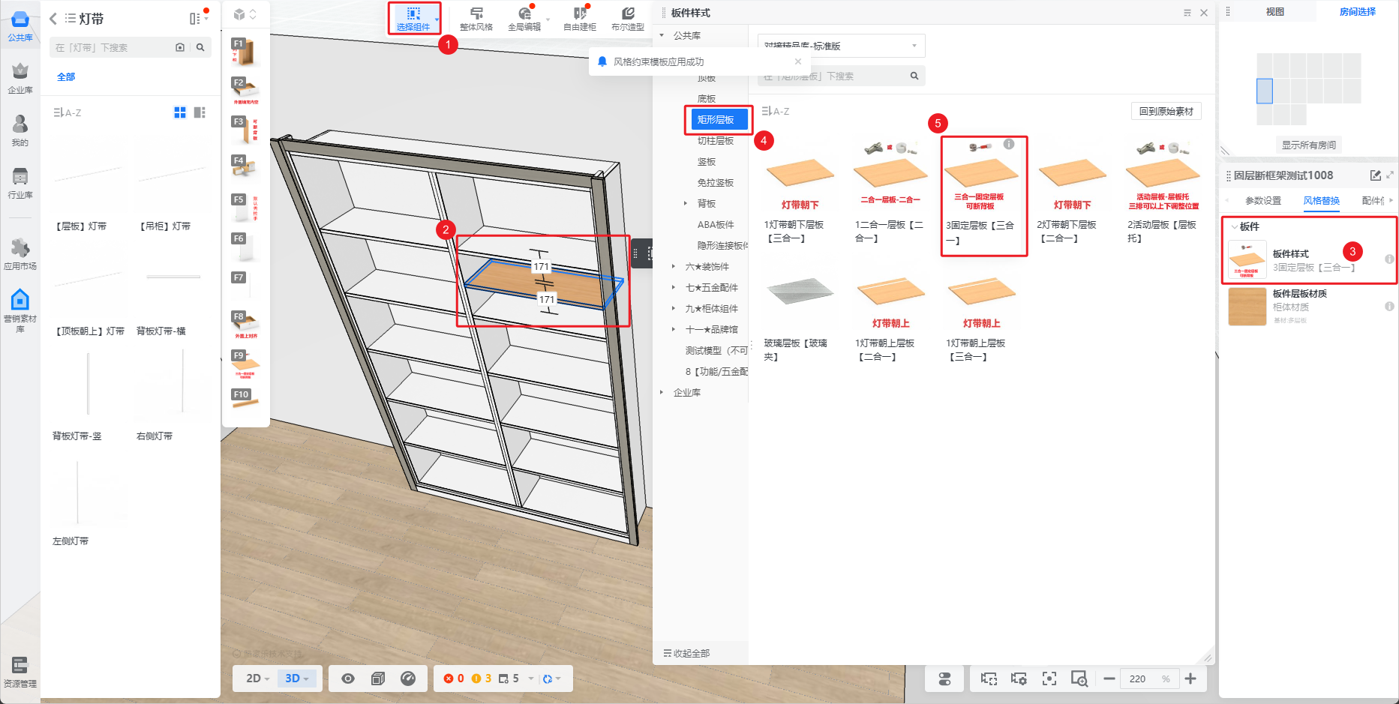Switch the view to 2D mode
This screenshot has width=1399, height=704.
click(x=256, y=679)
